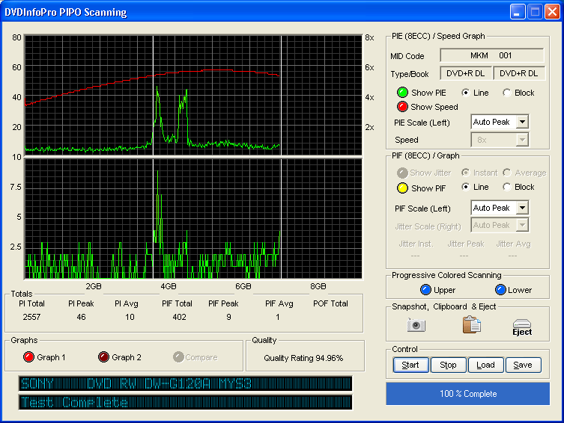Click the Start scan button

[x=410, y=365]
